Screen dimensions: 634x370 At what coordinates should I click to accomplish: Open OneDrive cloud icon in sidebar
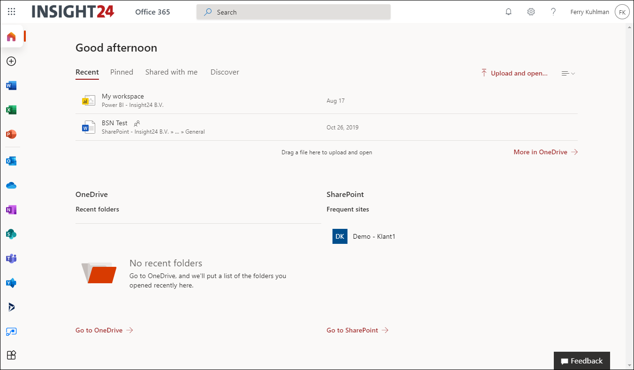point(12,185)
